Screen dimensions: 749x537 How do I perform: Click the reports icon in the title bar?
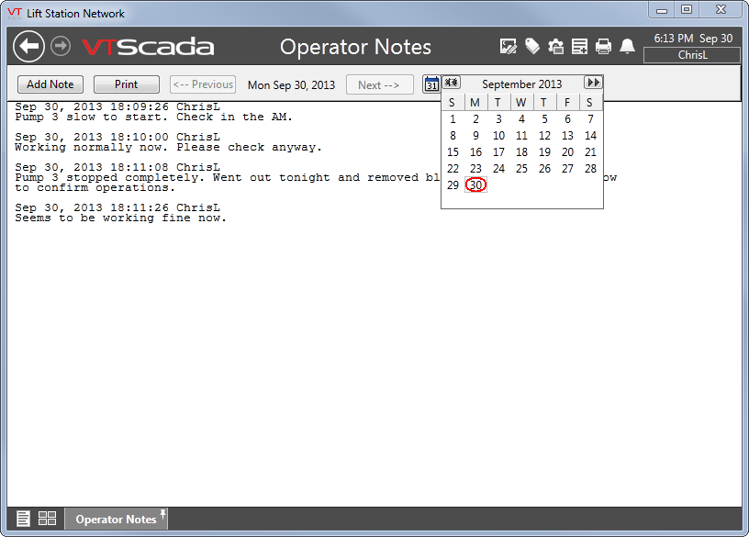tap(581, 44)
